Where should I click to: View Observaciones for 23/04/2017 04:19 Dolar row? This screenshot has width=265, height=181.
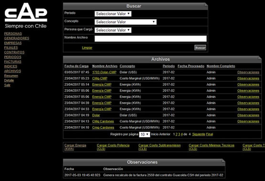[x=248, y=115]
